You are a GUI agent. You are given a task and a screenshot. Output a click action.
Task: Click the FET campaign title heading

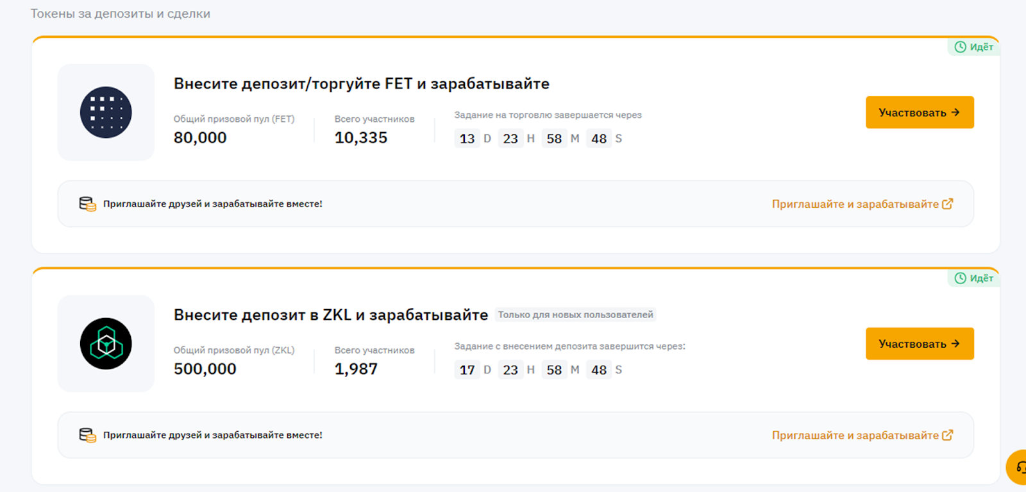pyautogui.click(x=362, y=84)
